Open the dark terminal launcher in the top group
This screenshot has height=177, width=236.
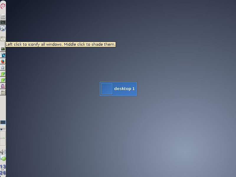3,22
